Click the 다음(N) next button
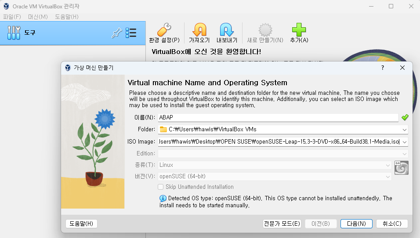Viewport: 420px width, 238px height. pos(357,224)
